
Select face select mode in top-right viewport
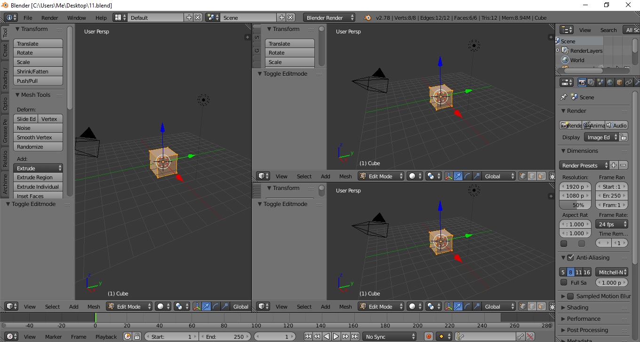(x=541, y=176)
